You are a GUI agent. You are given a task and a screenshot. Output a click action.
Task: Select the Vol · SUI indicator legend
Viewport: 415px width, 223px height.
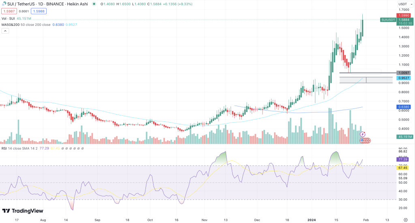click(8, 19)
